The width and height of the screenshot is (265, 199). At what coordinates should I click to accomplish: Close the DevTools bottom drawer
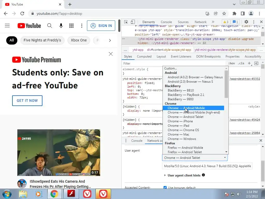coord(261,140)
